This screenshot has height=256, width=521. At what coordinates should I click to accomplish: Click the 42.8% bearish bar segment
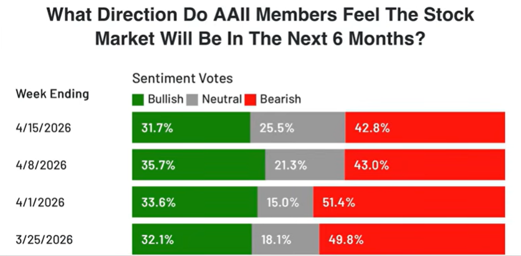(x=425, y=128)
